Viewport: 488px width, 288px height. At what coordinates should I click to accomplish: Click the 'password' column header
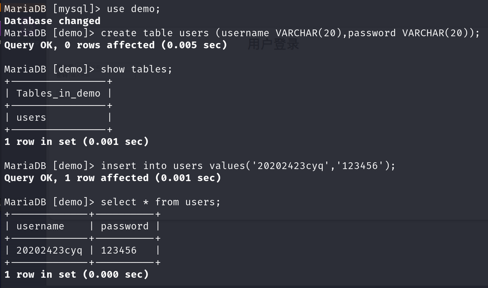124,226
